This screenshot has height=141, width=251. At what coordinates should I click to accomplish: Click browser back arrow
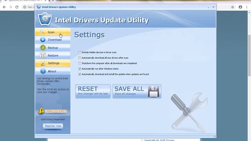point(4,7)
